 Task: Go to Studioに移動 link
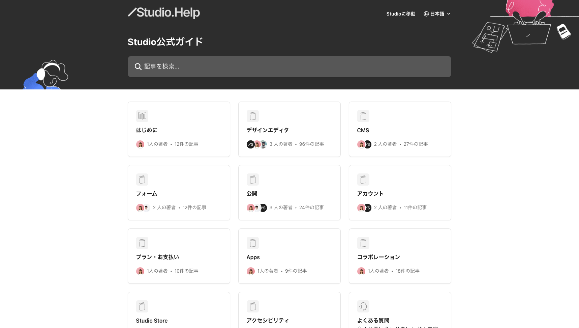pos(401,14)
